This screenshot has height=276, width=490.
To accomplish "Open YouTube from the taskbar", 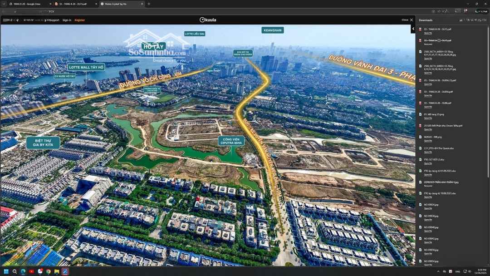I will tap(31, 271).
